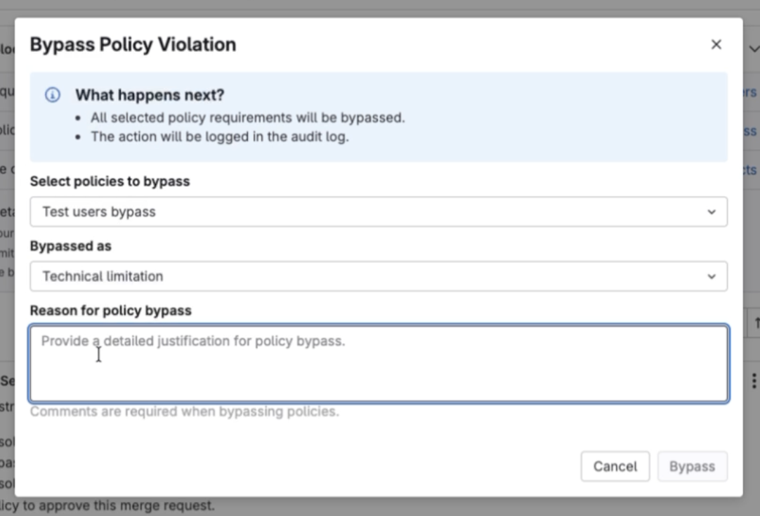Screen dimensions: 760x516
Task: Click the ascending sort arrow icon on the right
Action: [x=756, y=322]
